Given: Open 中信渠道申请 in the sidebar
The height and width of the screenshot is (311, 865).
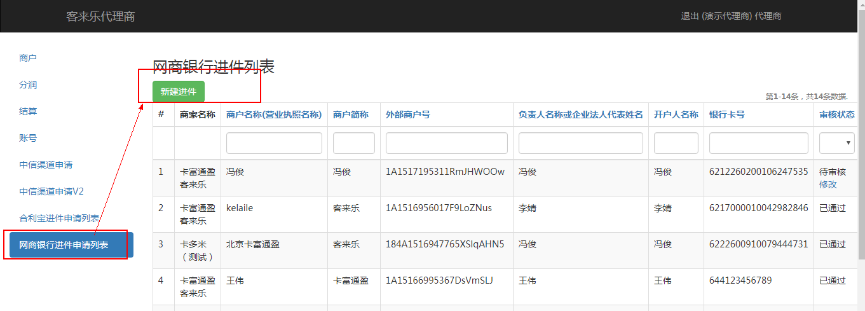Looking at the screenshot, I should click(46, 165).
